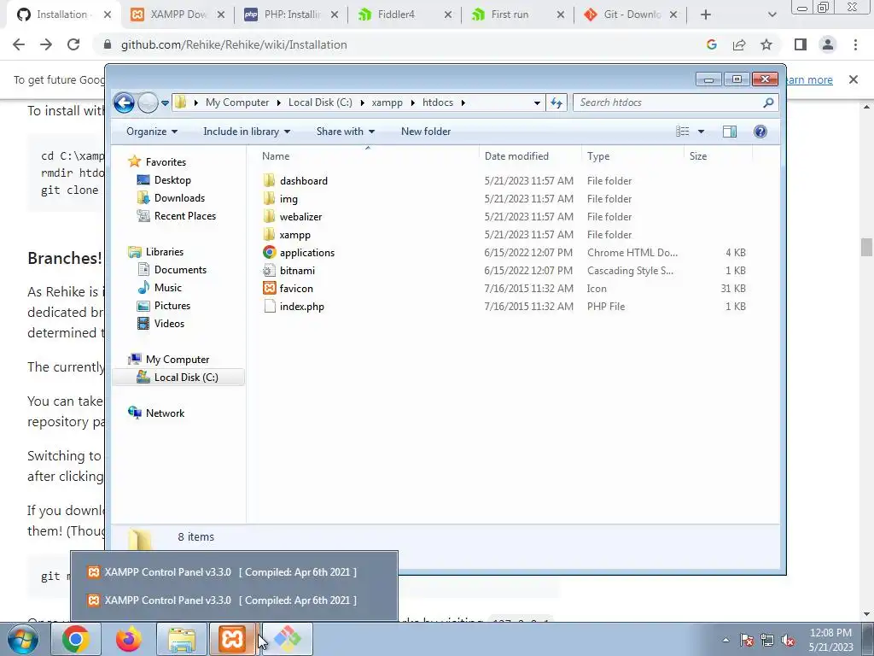
Task: Click the New folder button
Action: pyautogui.click(x=426, y=132)
